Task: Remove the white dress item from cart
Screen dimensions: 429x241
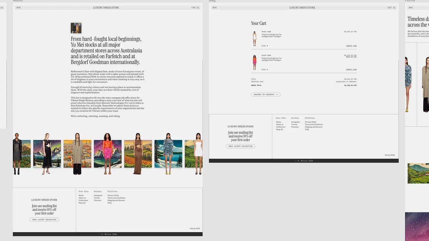Action: [351, 46]
